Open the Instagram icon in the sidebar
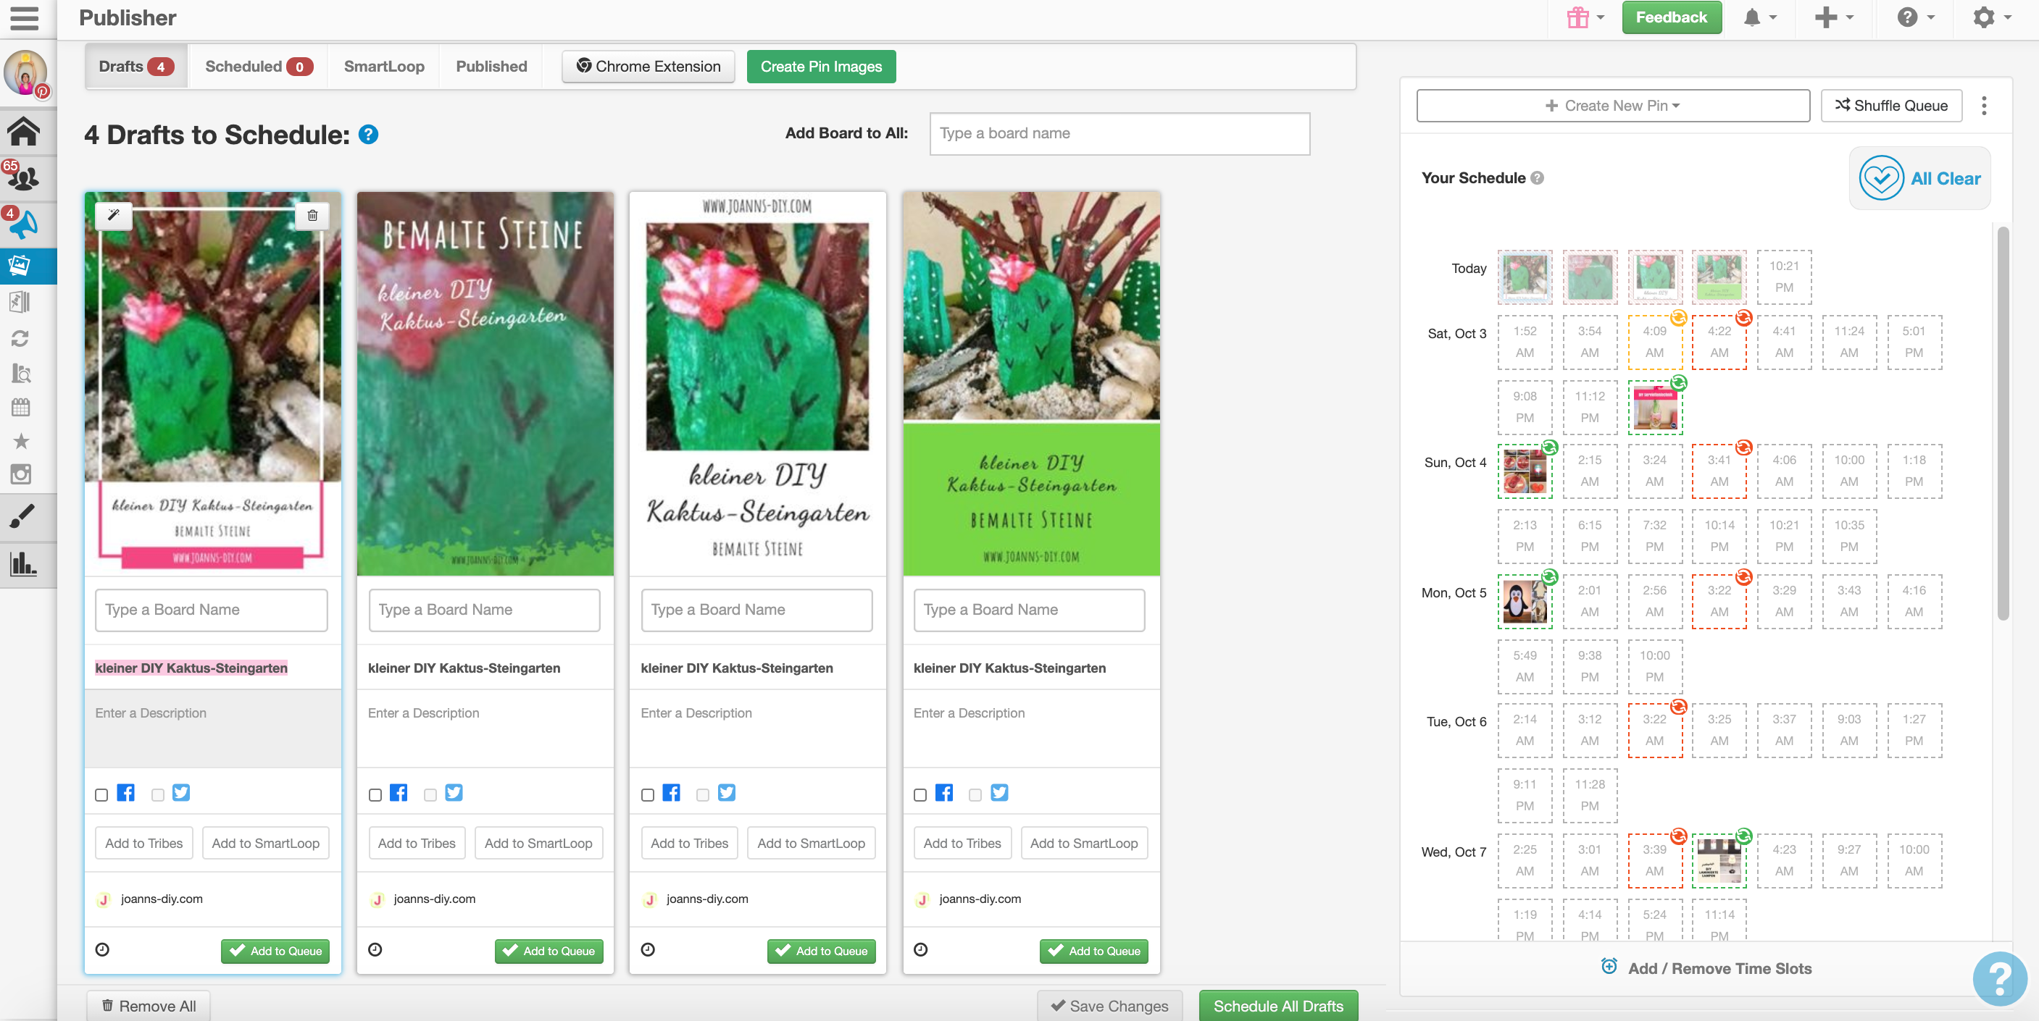 (x=21, y=474)
